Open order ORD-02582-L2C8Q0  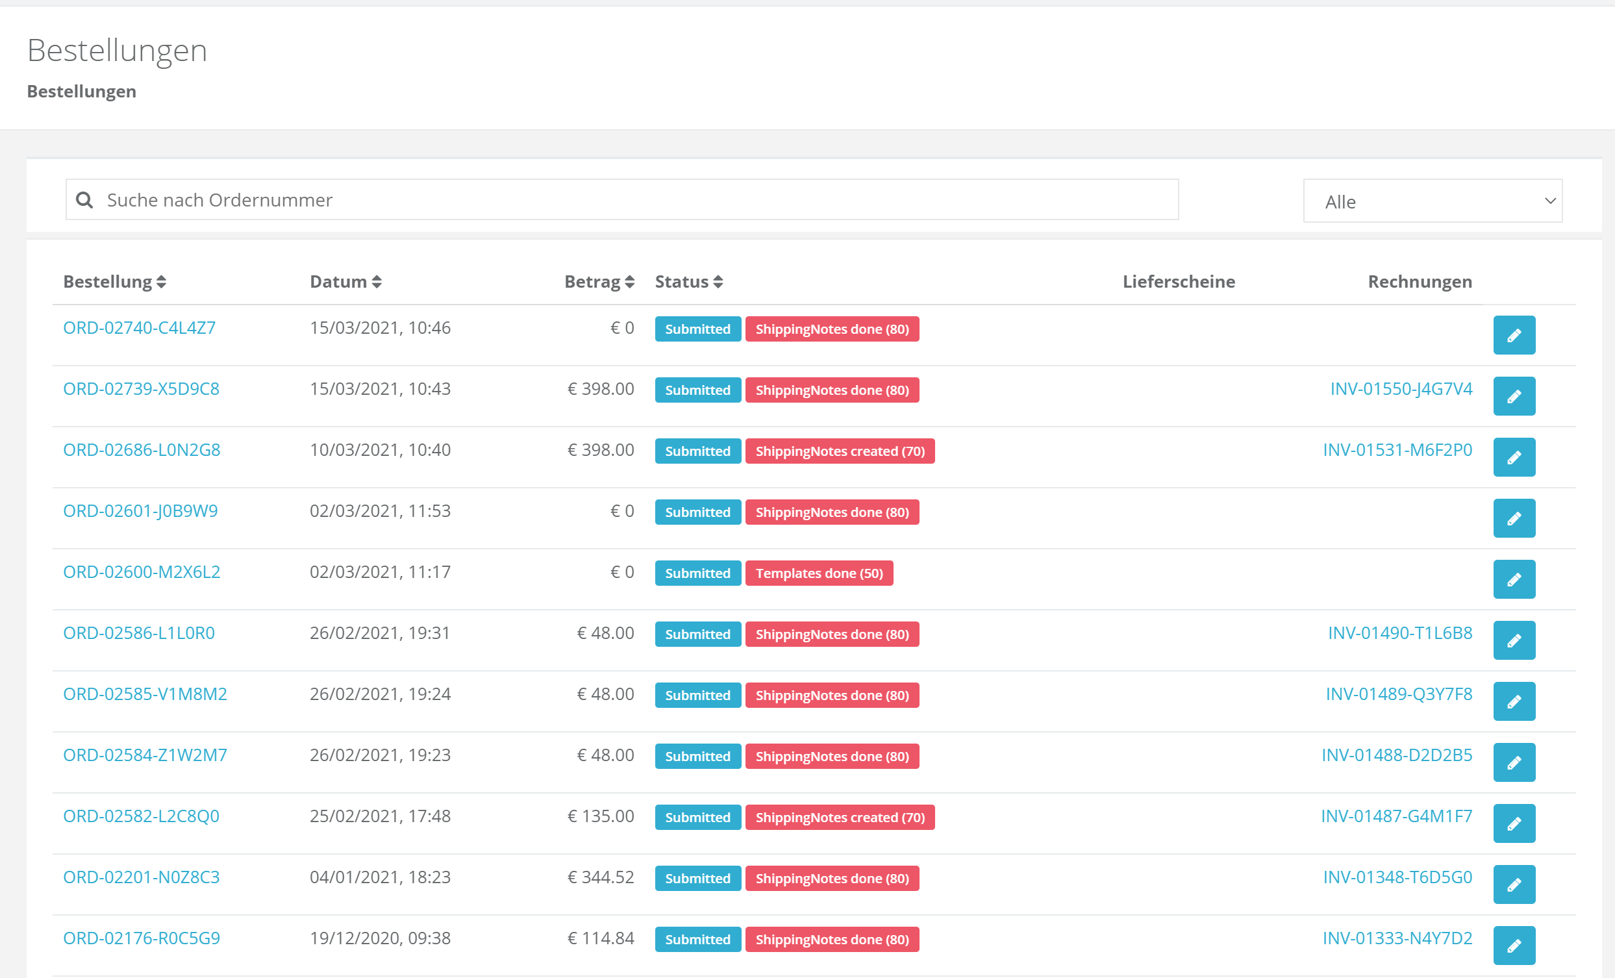(x=141, y=816)
